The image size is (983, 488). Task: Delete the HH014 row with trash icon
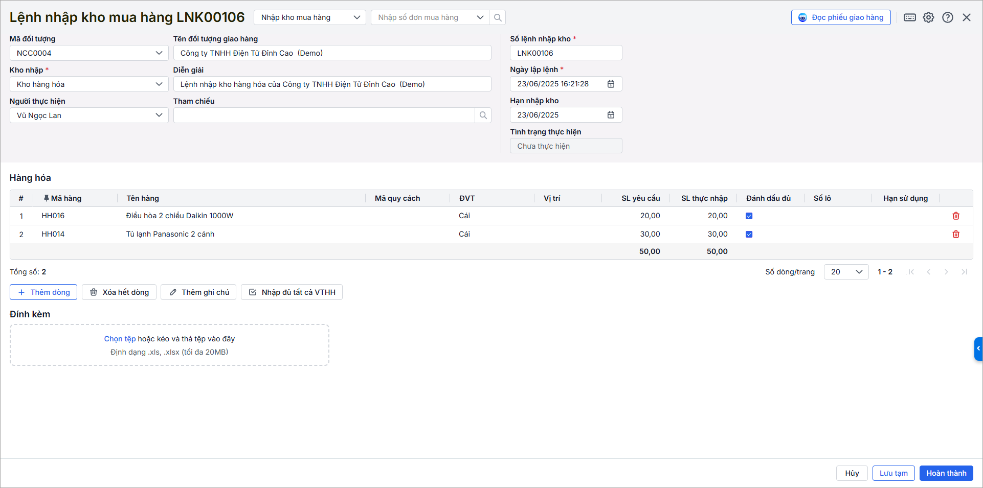(x=955, y=234)
